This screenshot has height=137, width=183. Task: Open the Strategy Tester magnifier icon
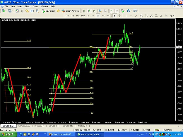pyautogui.click(x=37, y=11)
